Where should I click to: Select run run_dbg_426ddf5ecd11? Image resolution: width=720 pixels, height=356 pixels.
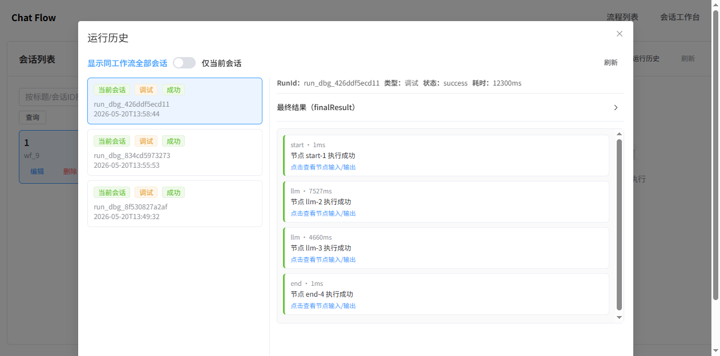(175, 101)
